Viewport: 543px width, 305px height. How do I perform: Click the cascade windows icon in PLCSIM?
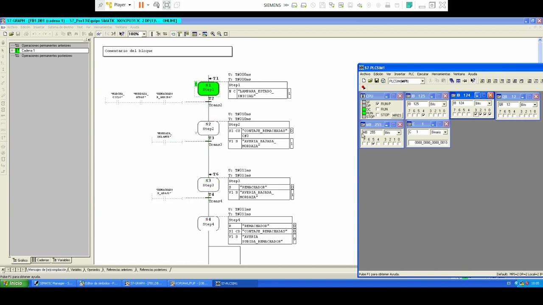(452, 81)
